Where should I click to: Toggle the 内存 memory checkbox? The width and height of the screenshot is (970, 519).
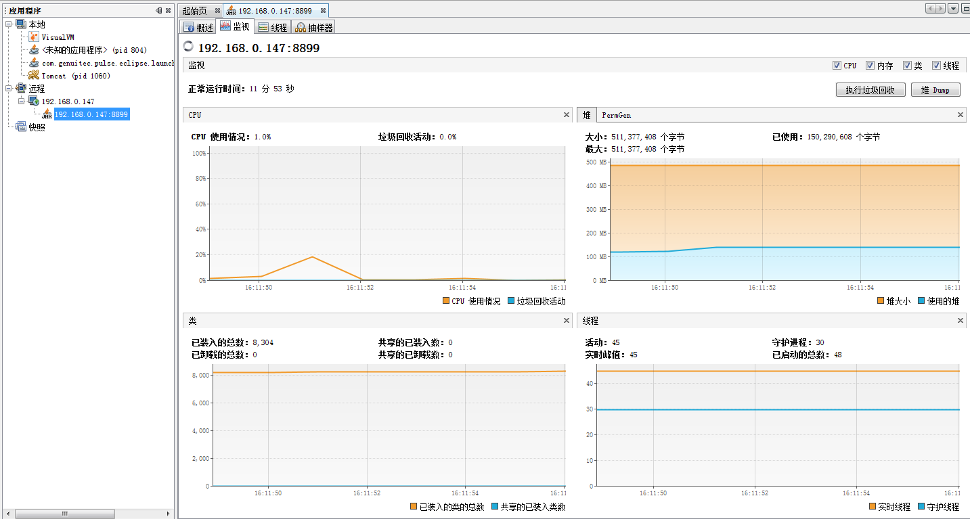[870, 66]
